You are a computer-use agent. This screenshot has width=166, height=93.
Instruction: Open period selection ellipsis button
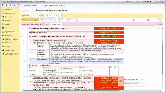[x=60, y=16]
